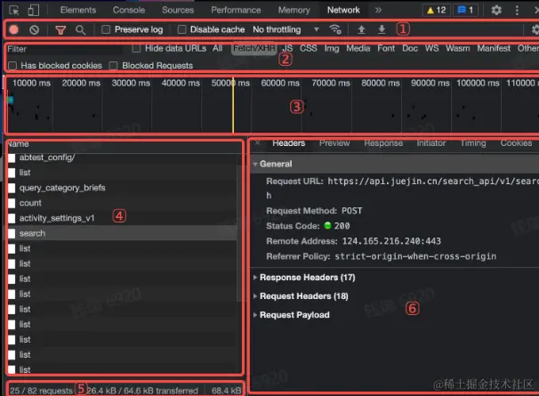Open the 1 issue message badge
Viewport: 539px width, 396px height.
tap(465, 11)
